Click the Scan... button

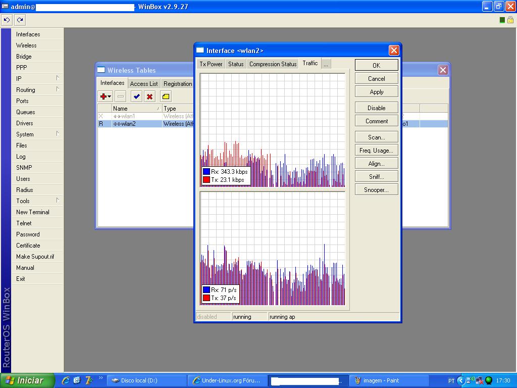click(376, 137)
